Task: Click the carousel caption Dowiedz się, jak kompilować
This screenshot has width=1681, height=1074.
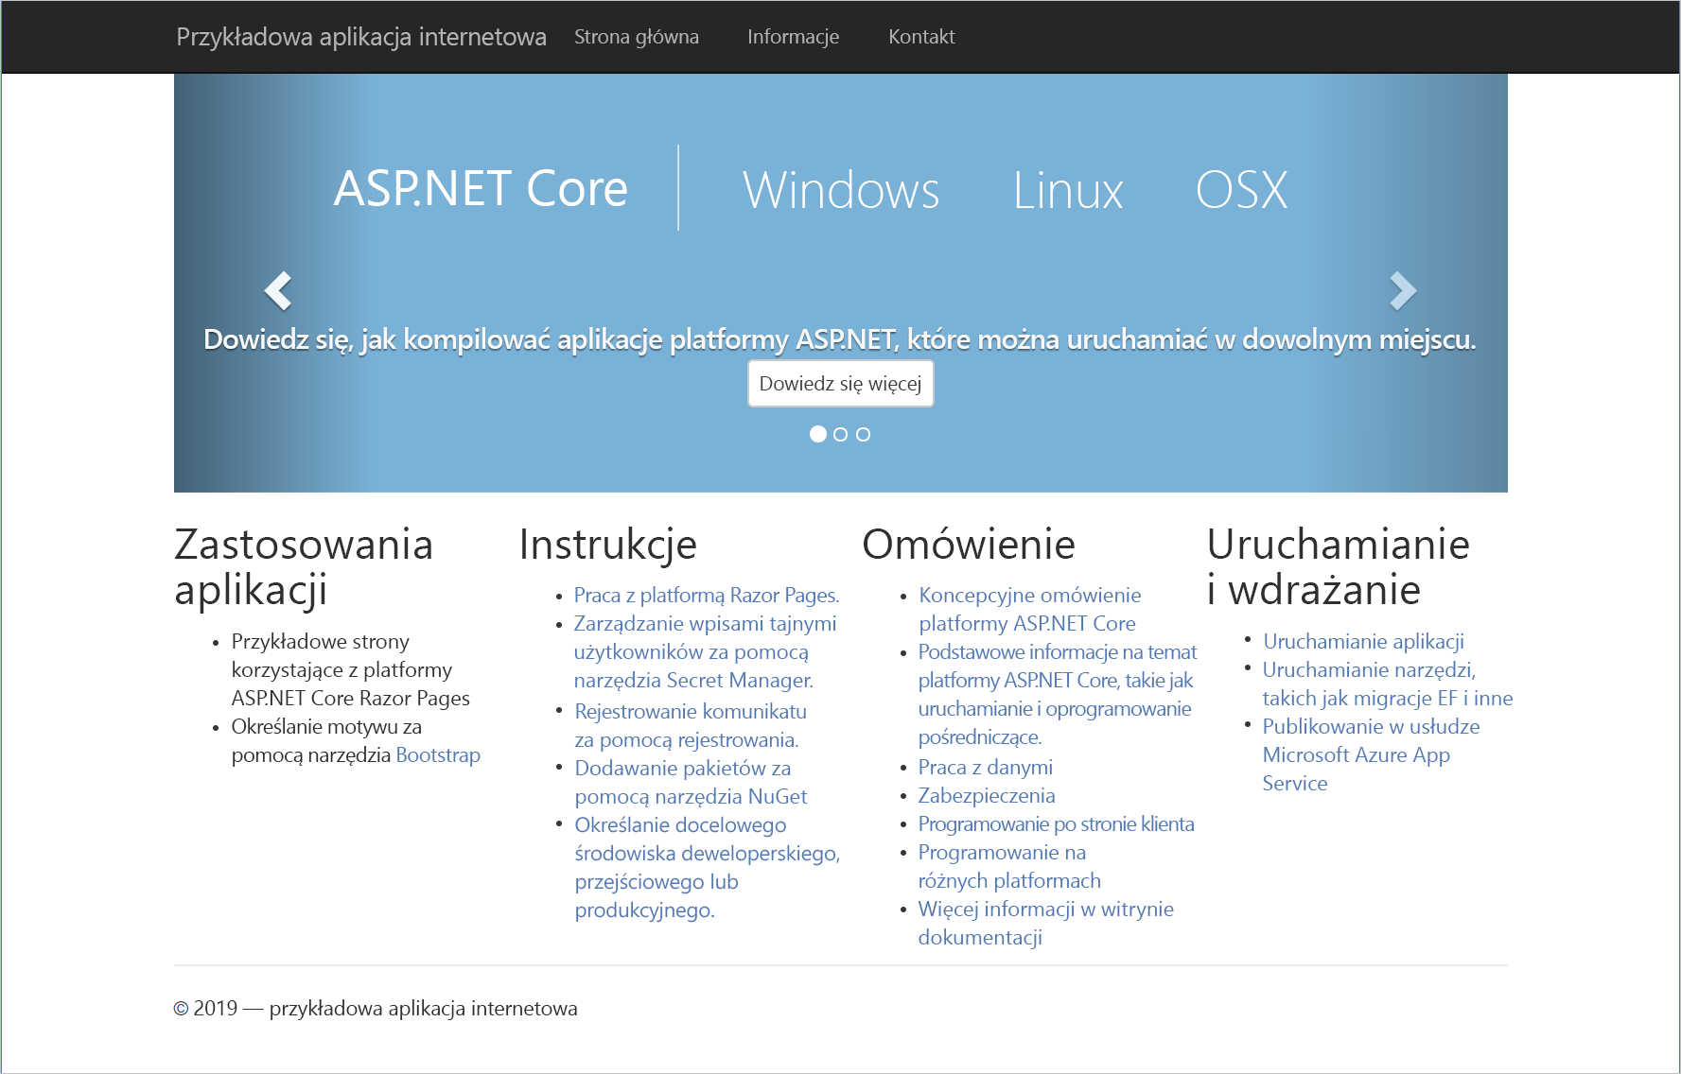Action: point(840,339)
